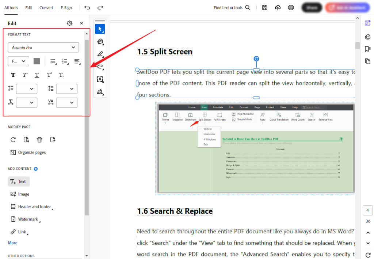Select the arrow selection tool
Image resolution: width=374 pixels, height=259 pixels.
[x=100, y=29]
